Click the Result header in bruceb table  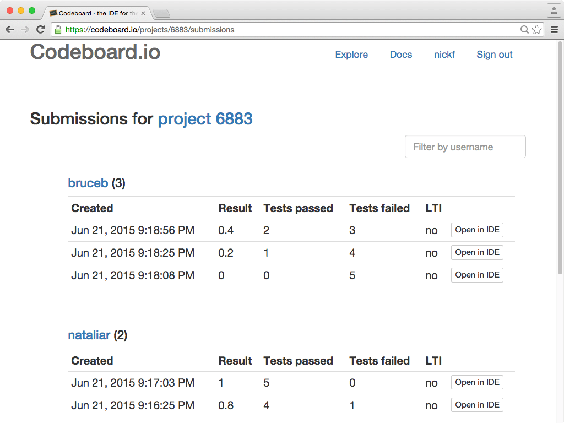tap(235, 208)
